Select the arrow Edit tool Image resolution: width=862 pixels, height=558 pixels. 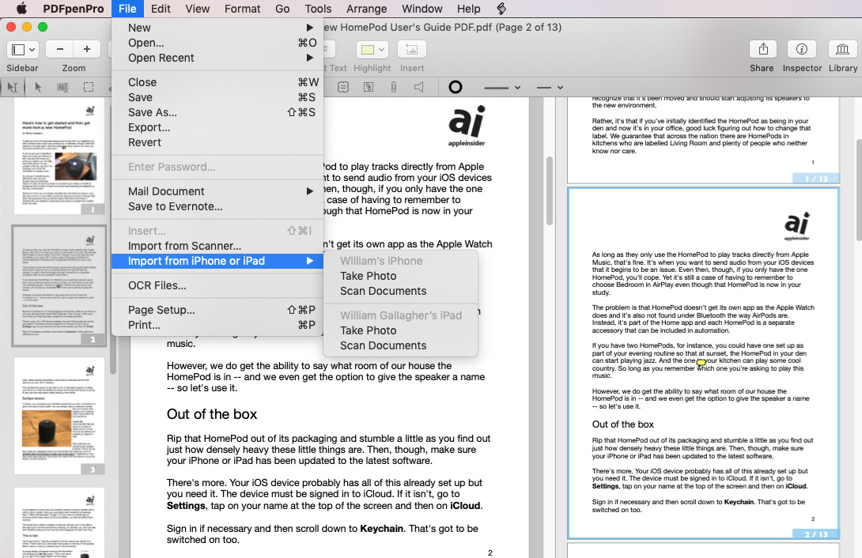pyautogui.click(x=37, y=87)
